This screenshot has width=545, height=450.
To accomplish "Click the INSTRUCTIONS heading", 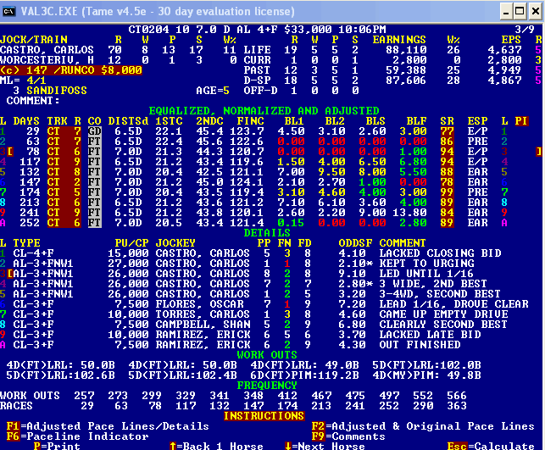I will 264,416.
